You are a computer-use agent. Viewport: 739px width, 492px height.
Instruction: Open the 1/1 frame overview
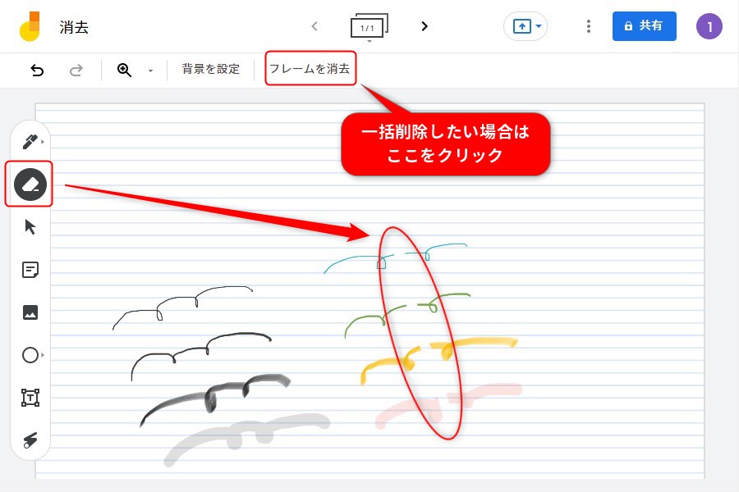[369, 26]
